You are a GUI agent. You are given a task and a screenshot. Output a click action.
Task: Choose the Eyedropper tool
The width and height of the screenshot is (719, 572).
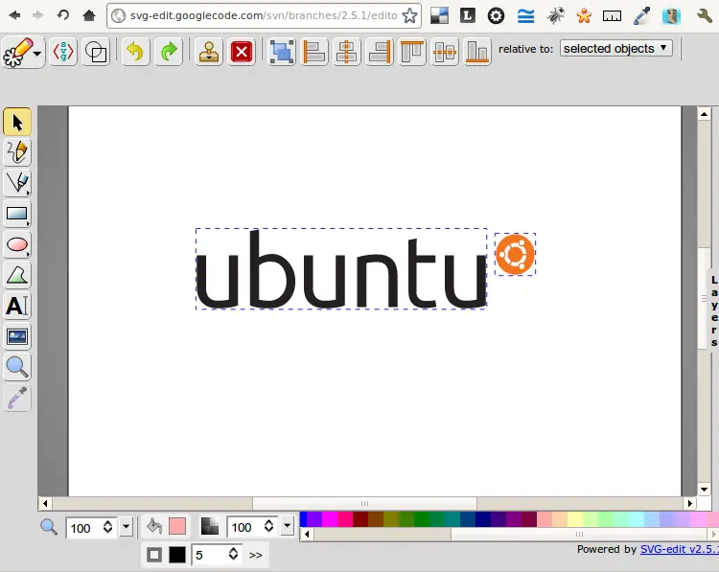pyautogui.click(x=17, y=398)
